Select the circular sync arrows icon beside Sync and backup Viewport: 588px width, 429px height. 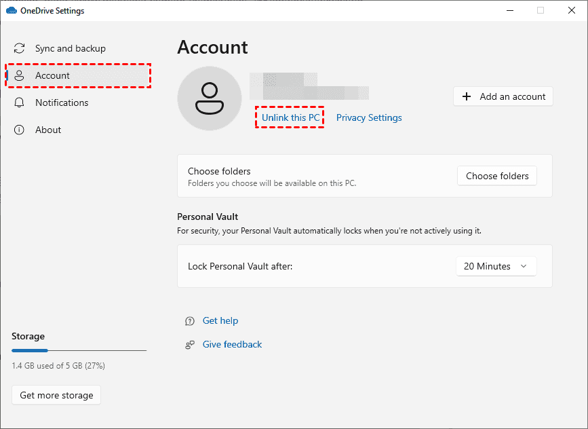click(x=18, y=48)
